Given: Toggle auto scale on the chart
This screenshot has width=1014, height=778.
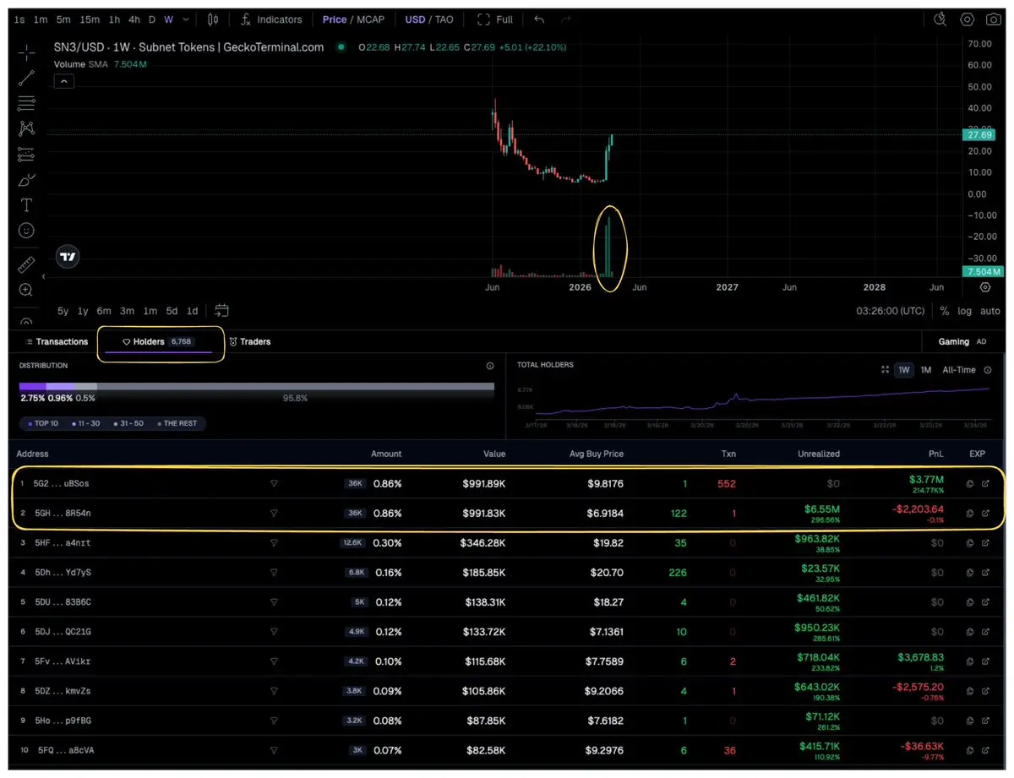Looking at the screenshot, I should [990, 311].
